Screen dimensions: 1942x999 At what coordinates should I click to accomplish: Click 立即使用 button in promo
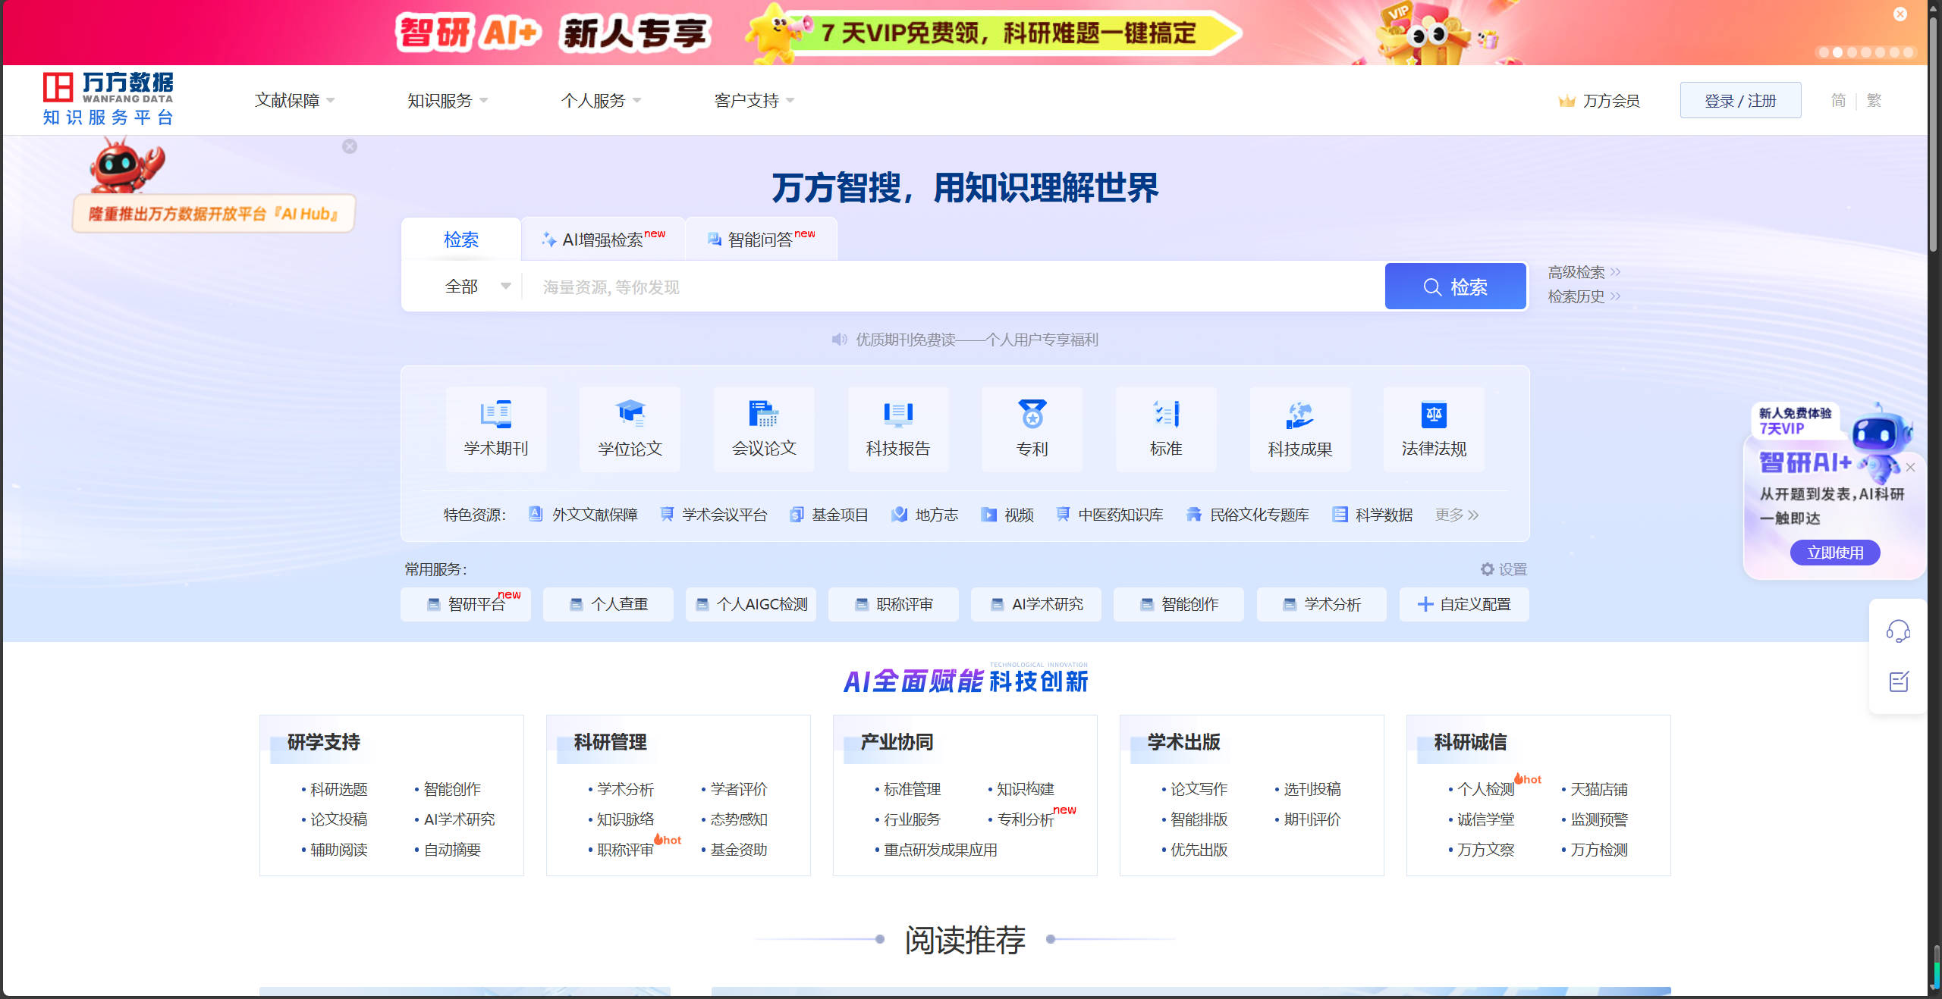pyautogui.click(x=1835, y=553)
